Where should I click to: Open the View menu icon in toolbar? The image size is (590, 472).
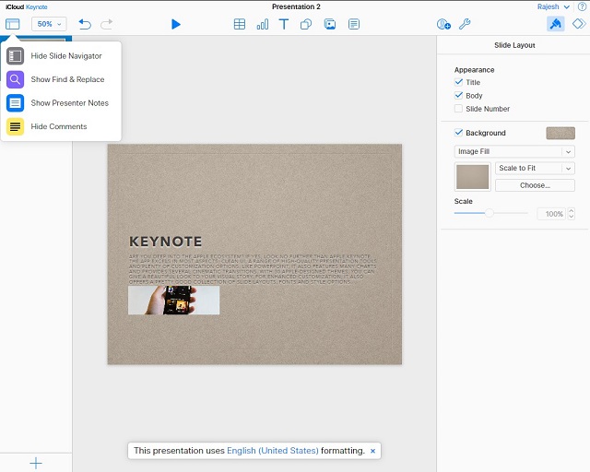pyautogui.click(x=12, y=24)
